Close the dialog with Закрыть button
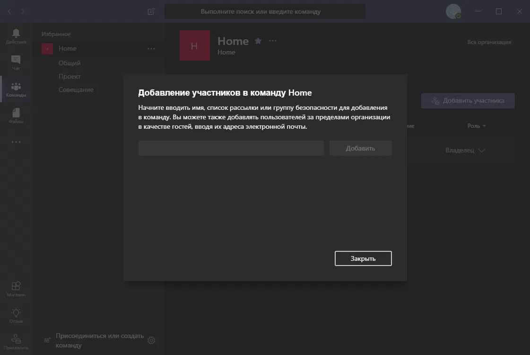 coord(363,258)
